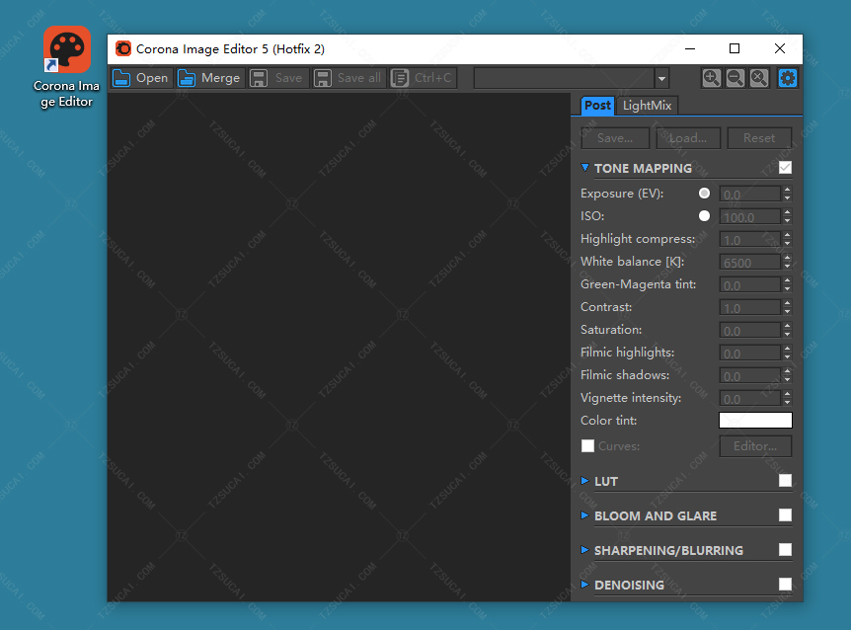This screenshot has height=630, width=851.
Task: Click the Merge button label
Action: pyautogui.click(x=220, y=78)
